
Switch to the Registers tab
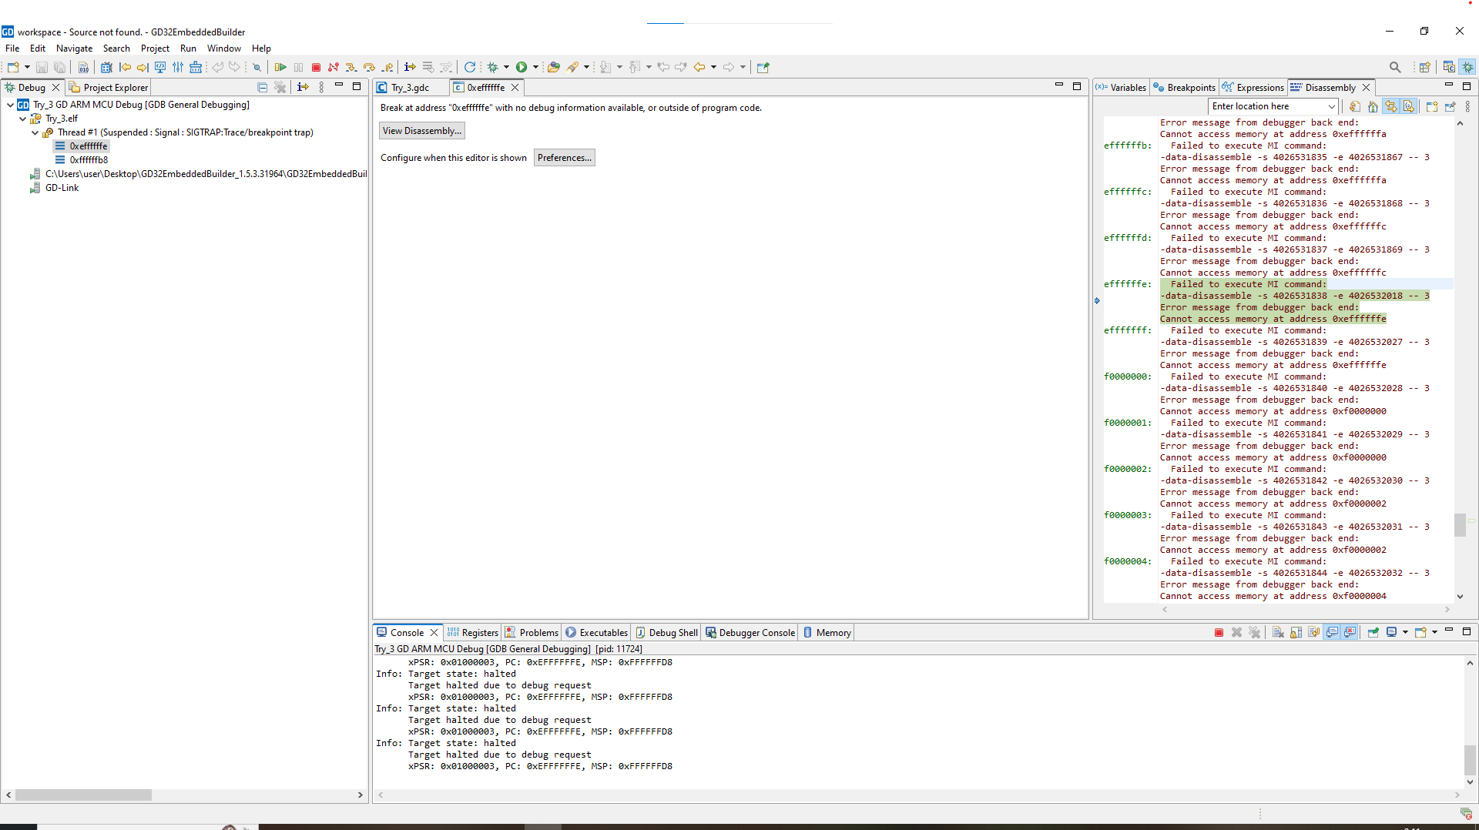tap(473, 633)
